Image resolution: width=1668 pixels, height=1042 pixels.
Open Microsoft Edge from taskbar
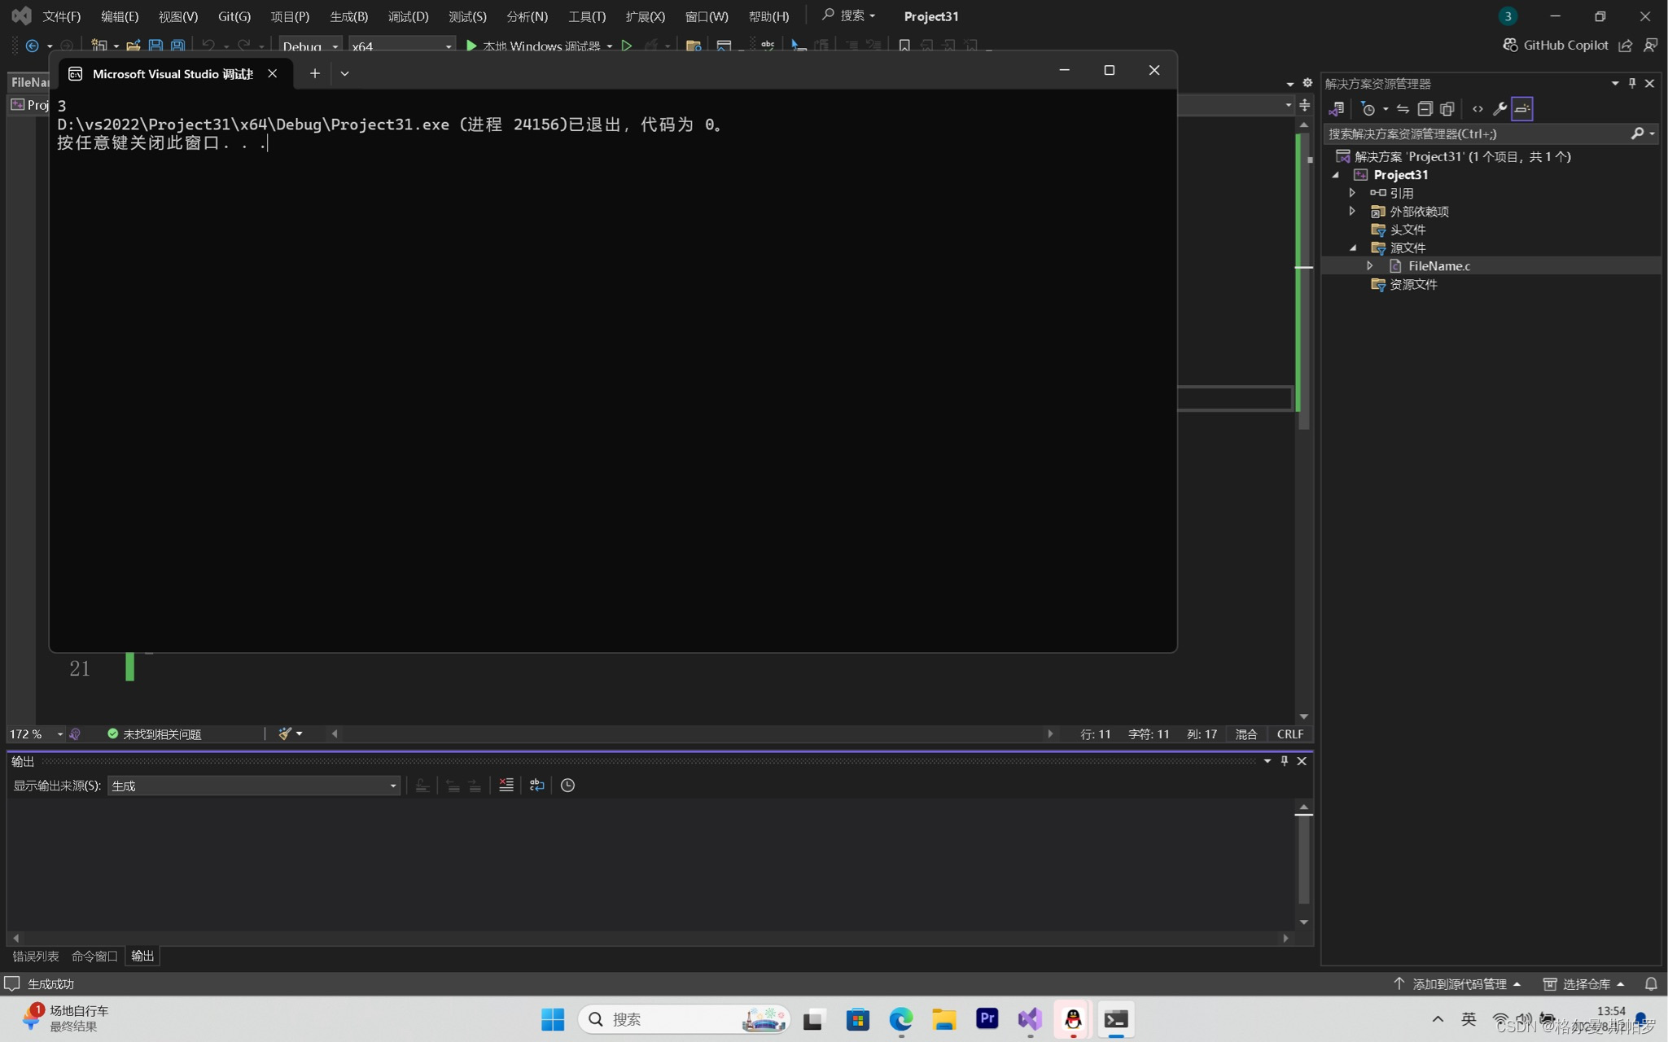[x=900, y=1019]
